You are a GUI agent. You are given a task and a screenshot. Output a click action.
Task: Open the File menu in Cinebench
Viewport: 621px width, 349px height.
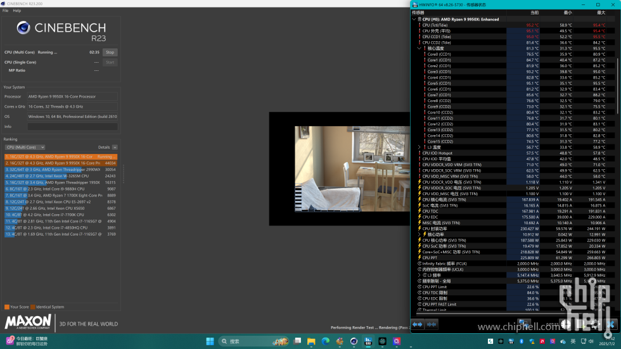click(6, 11)
